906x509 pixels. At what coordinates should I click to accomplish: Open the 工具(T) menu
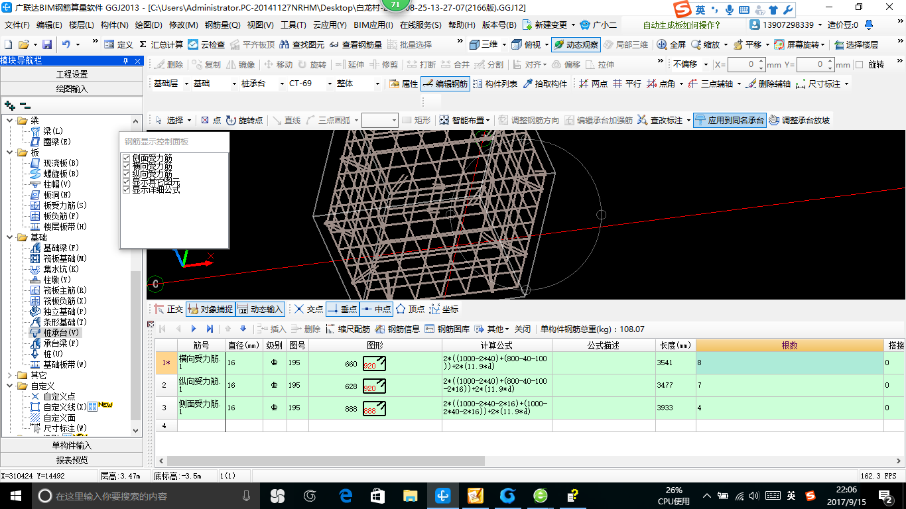293,25
